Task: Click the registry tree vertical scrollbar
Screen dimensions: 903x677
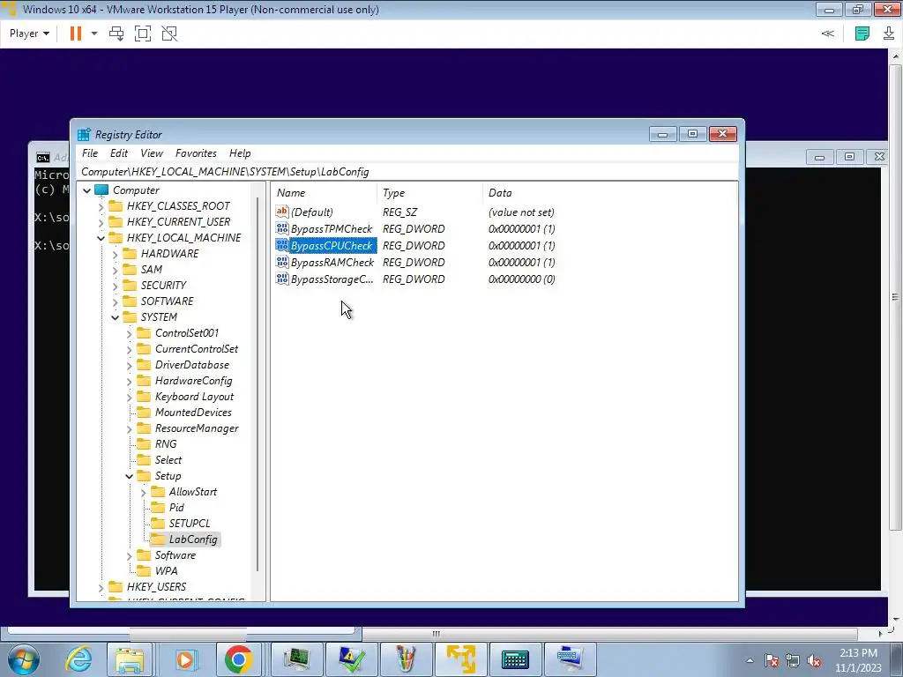Action: [257, 383]
